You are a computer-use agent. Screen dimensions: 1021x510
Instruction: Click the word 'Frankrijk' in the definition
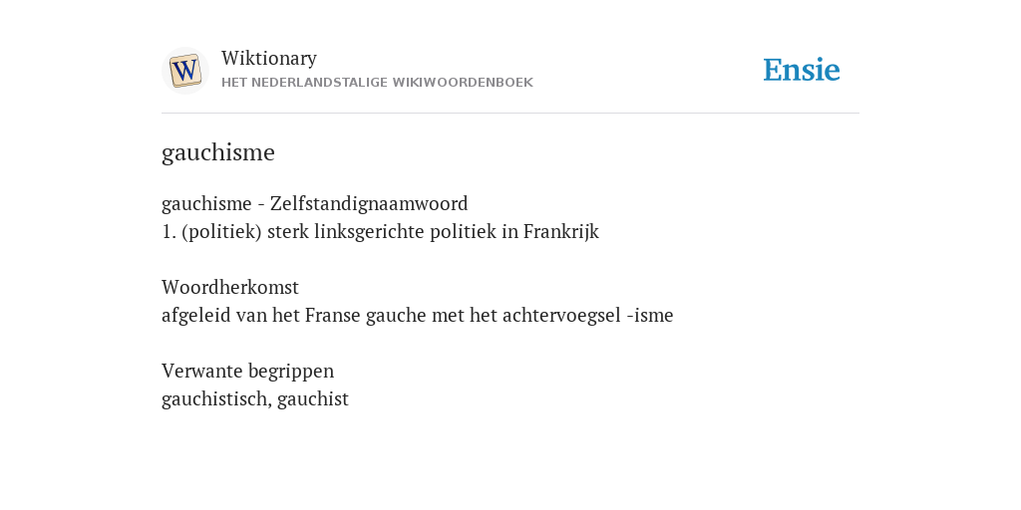[561, 231]
